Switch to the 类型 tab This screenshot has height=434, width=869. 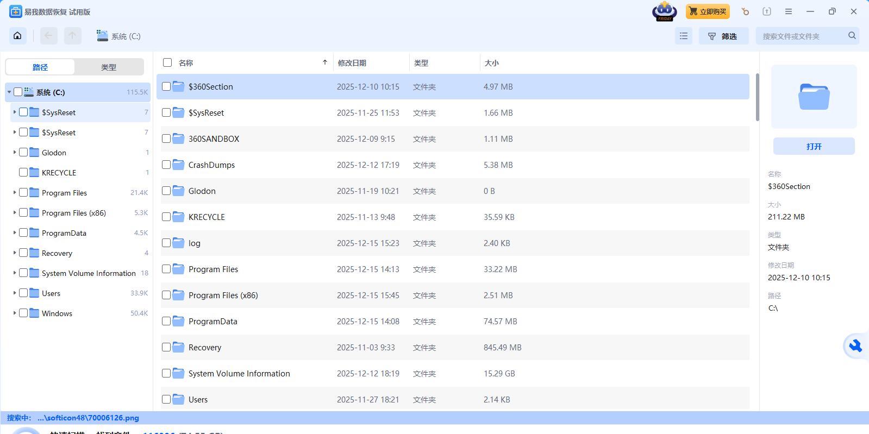click(109, 67)
